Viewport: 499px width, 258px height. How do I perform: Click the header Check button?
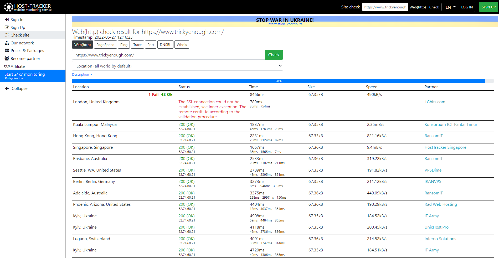point(434,7)
